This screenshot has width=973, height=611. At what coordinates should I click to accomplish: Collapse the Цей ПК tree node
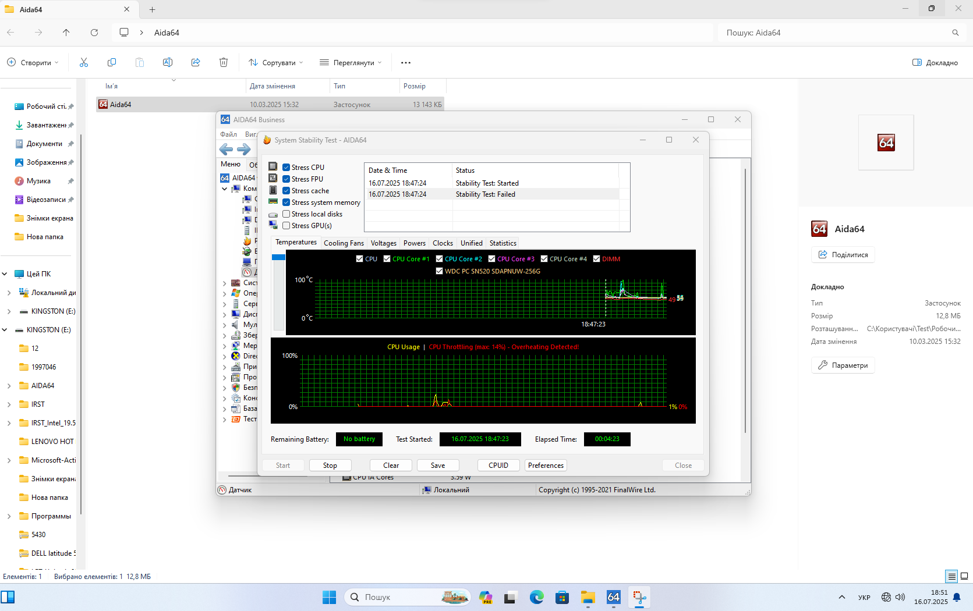[x=5, y=274]
